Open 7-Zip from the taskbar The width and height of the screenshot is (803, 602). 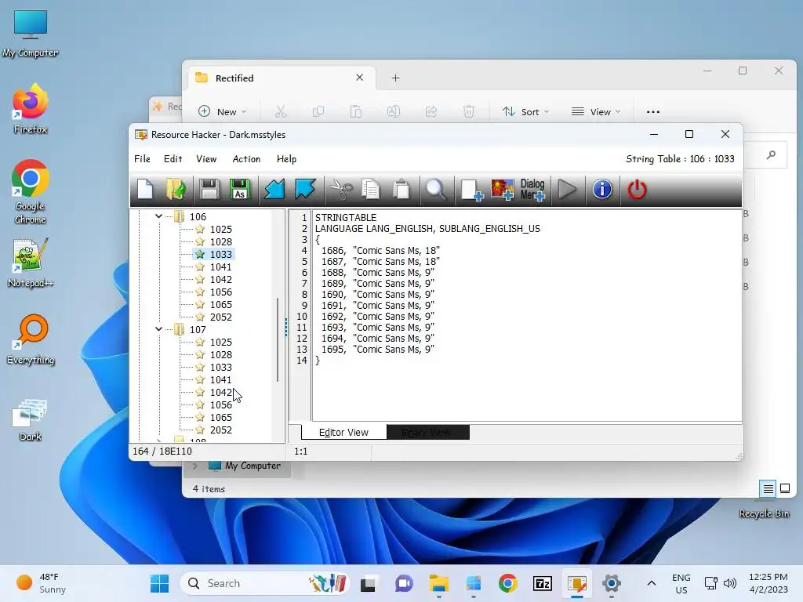point(543,583)
